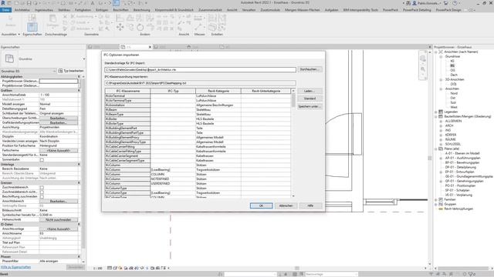494x277 pixels.
Task: Click the Einfügen paste icon in Zwischenablage
Action: pyautogui.click(x=52, y=18)
